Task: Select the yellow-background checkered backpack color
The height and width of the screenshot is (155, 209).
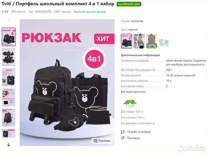Action: click(x=152, y=41)
